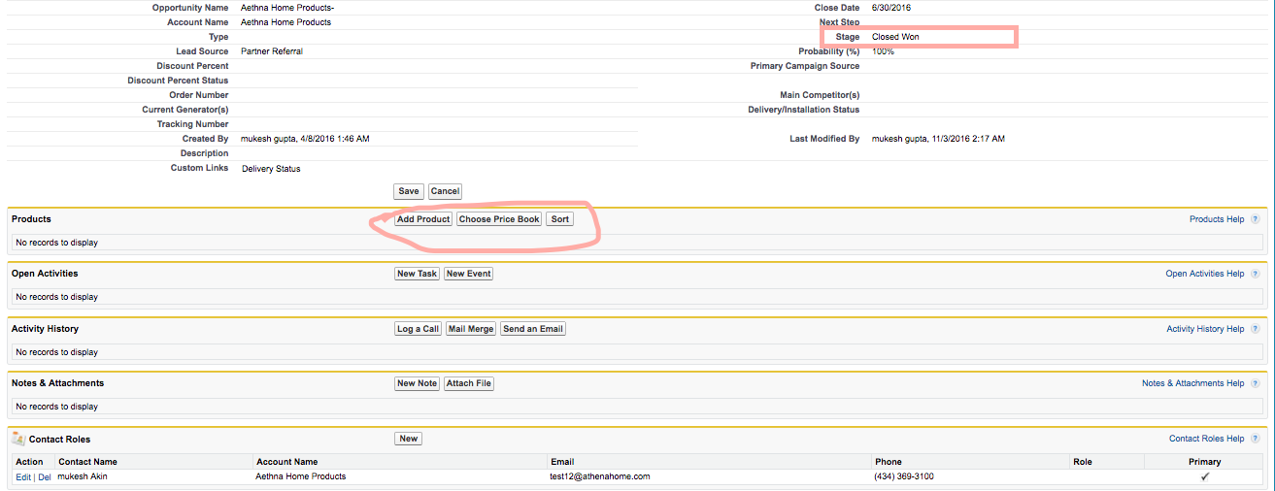The image size is (1275, 491).
Task: Click Log a Call button
Action: point(419,329)
